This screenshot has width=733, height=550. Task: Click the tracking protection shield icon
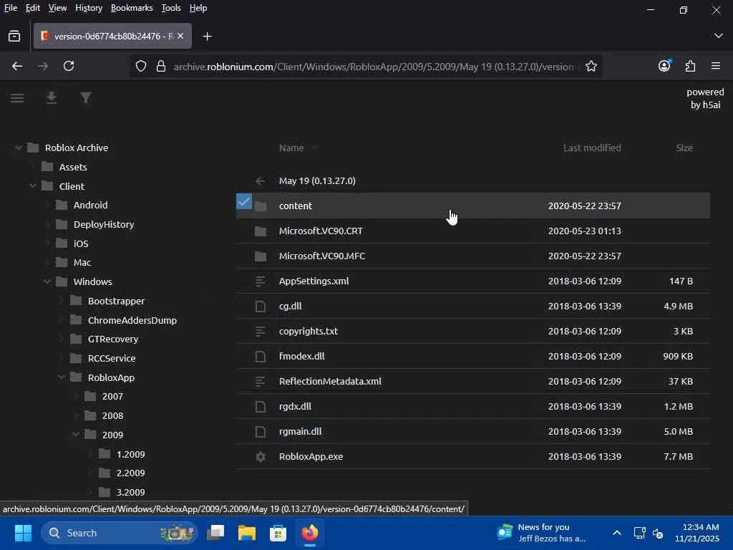click(141, 67)
